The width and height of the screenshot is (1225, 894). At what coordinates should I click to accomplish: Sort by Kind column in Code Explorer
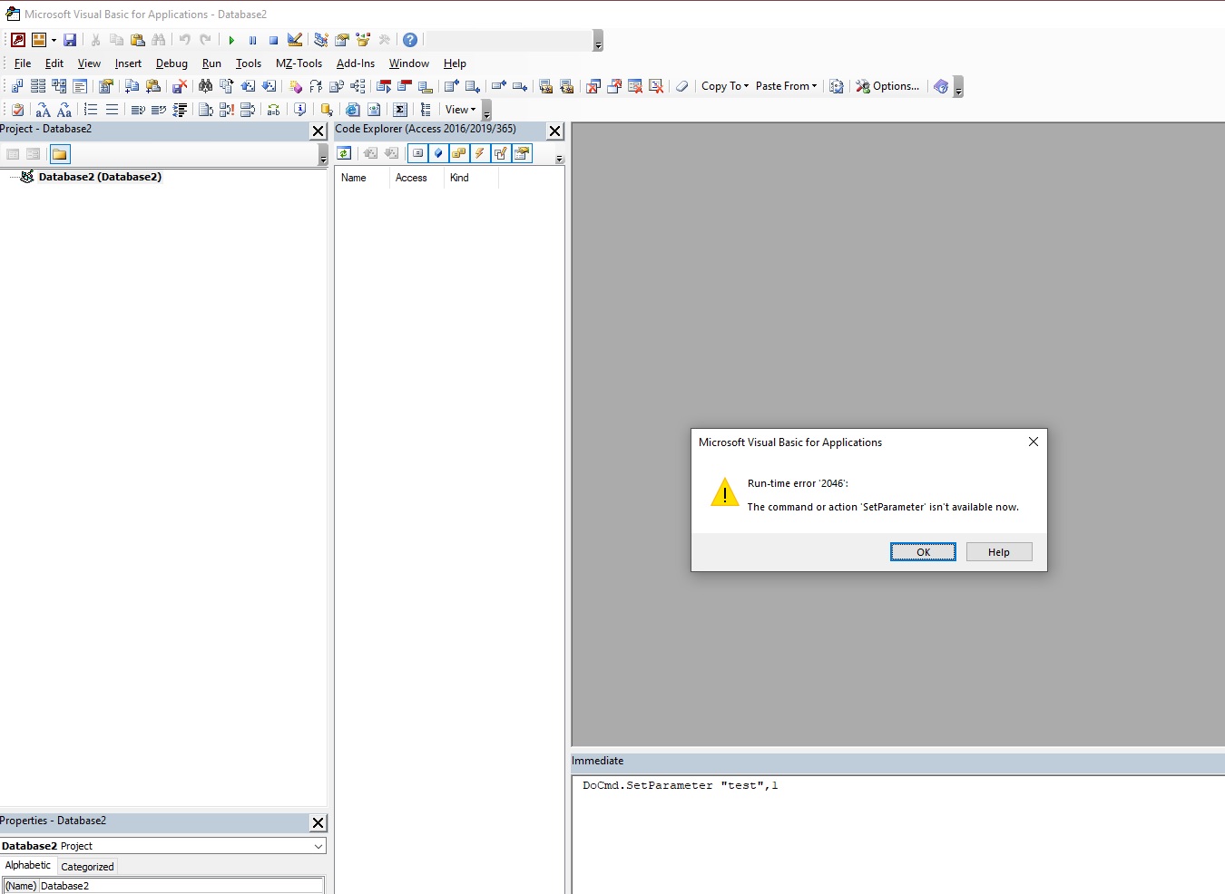[471, 178]
